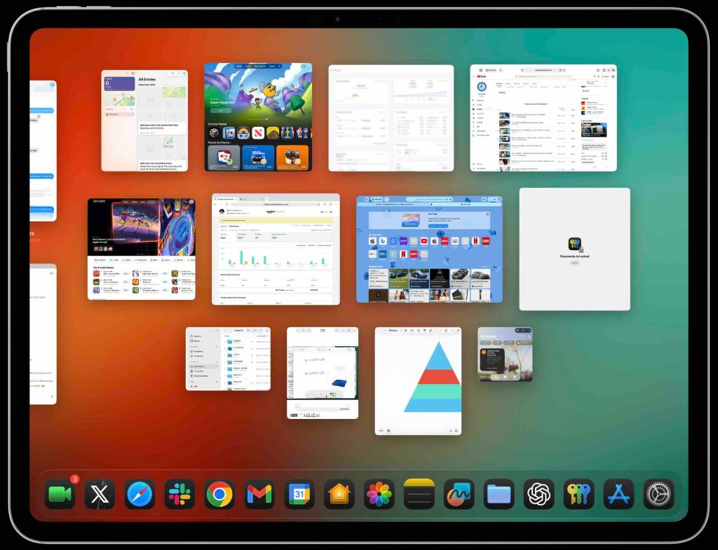Switch to the Arcade games window
This screenshot has width=718, height=550.
point(141,249)
